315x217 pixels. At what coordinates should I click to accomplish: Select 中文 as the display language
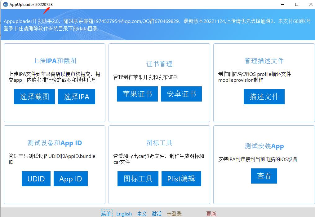click(142, 214)
